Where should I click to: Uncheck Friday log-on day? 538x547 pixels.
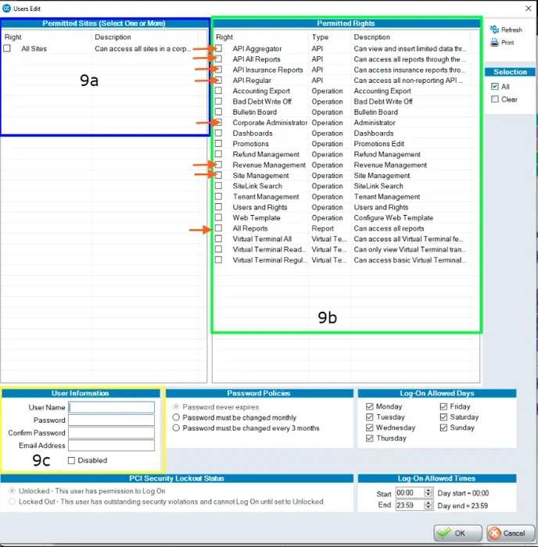(x=443, y=406)
